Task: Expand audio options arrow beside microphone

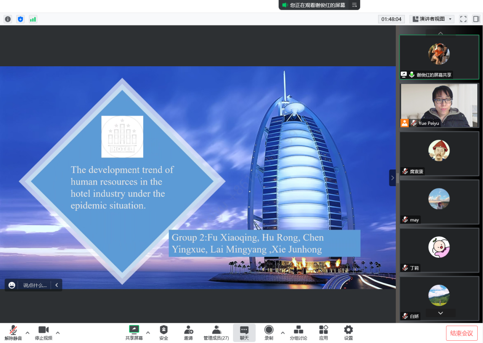Action: click(x=27, y=333)
